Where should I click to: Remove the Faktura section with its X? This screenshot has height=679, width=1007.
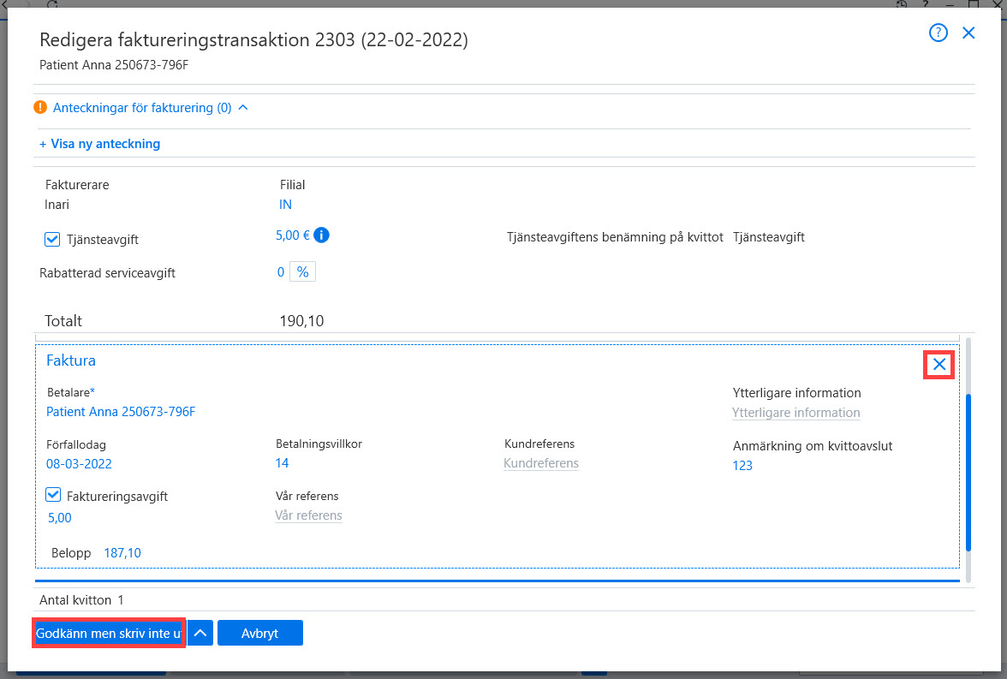[938, 364]
